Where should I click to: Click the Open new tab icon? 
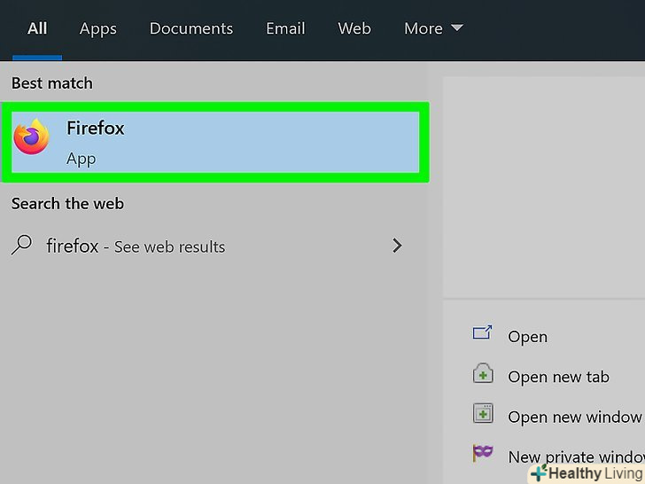click(482, 374)
